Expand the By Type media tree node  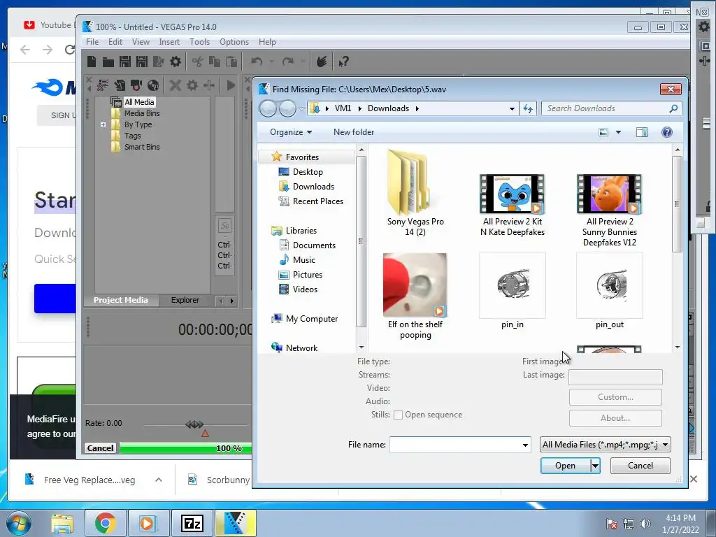pyautogui.click(x=103, y=124)
